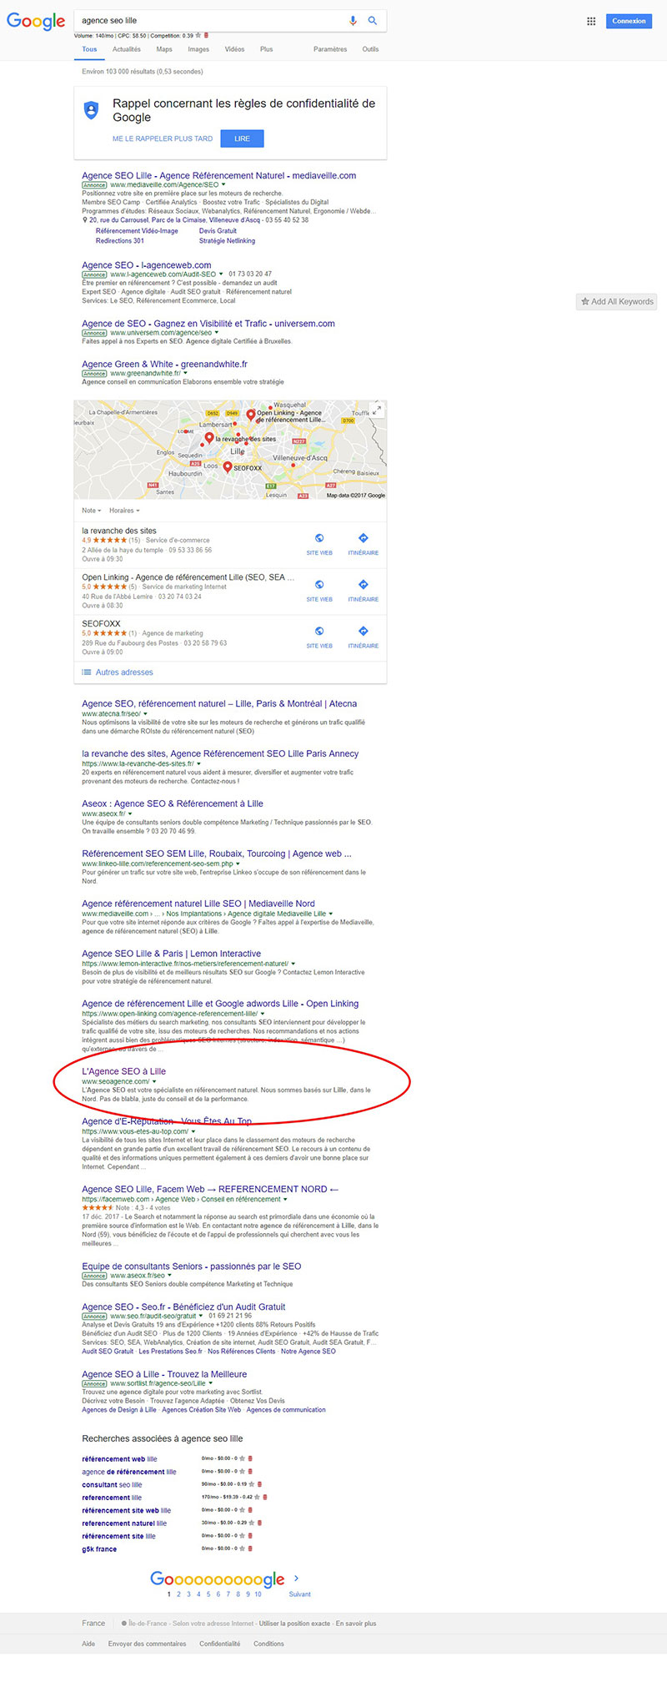
Task: Click the map thumbnail of Lille
Action: point(230,450)
